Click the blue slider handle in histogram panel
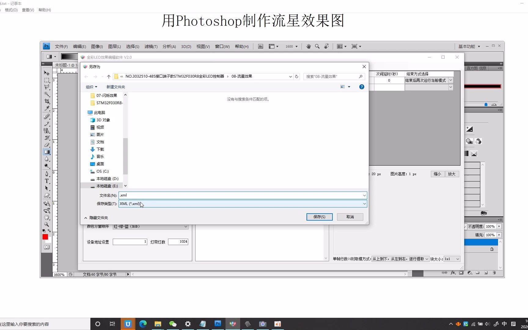Viewport: 528px width, 330px height. pos(486,105)
